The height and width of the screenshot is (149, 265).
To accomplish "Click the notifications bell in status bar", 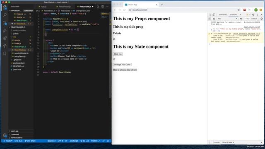I will pos(108,141).
